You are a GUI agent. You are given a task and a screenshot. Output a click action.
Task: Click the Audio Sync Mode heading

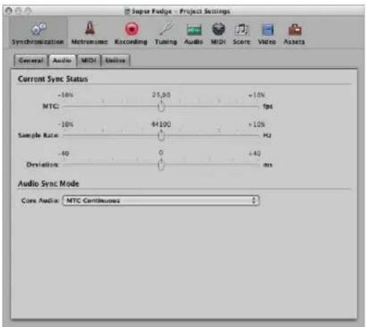pyautogui.click(x=49, y=184)
